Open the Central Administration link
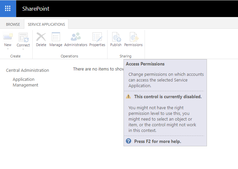The image size is (238, 169). 27,70
